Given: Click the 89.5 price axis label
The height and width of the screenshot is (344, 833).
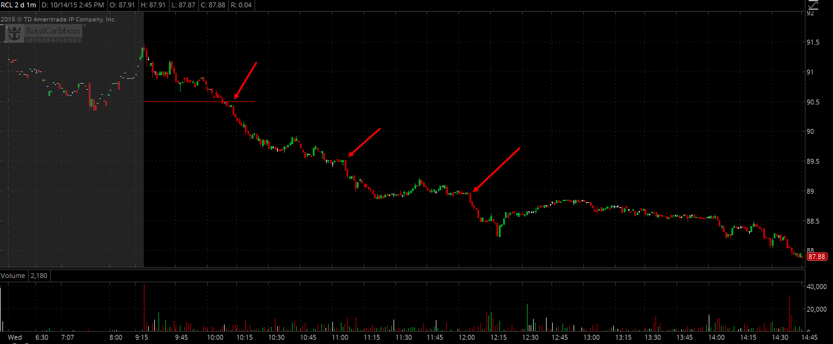Looking at the screenshot, I should [x=813, y=161].
